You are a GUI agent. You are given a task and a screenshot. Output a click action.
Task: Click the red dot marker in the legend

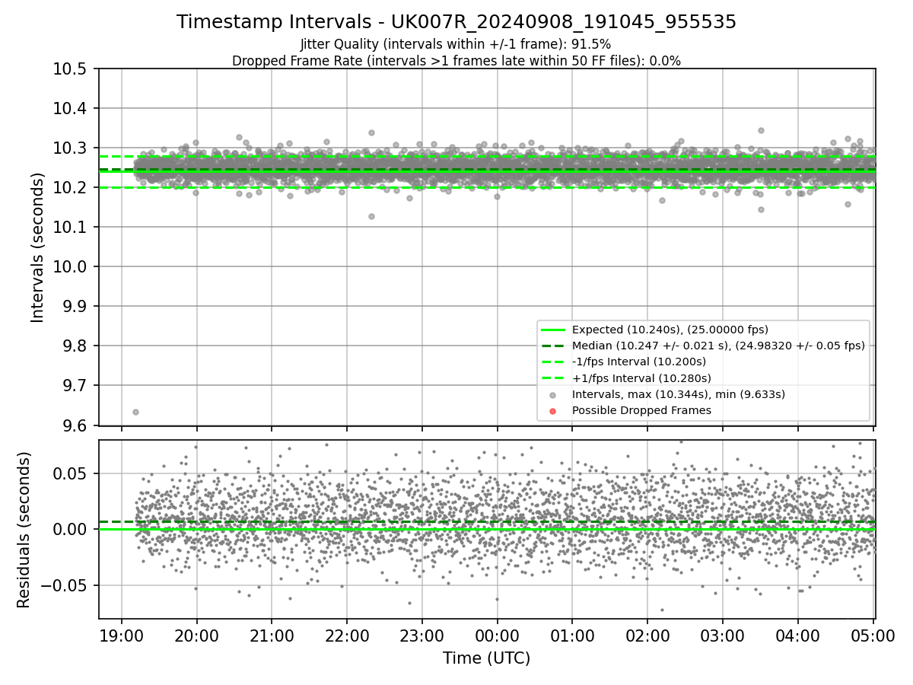point(553,411)
